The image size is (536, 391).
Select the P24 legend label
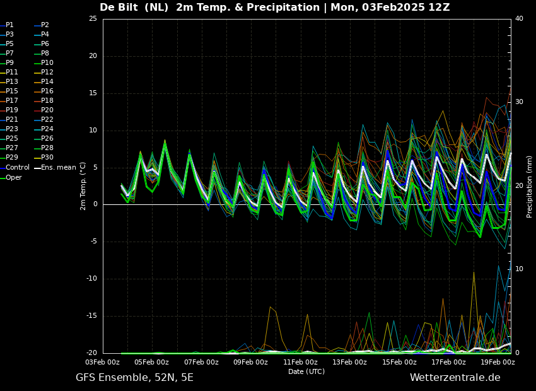pos(47,129)
